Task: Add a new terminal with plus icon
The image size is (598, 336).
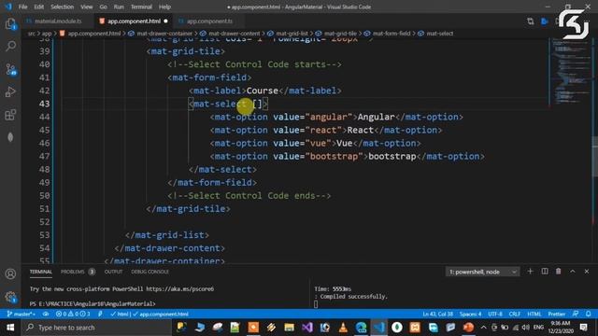Action: click(530, 272)
